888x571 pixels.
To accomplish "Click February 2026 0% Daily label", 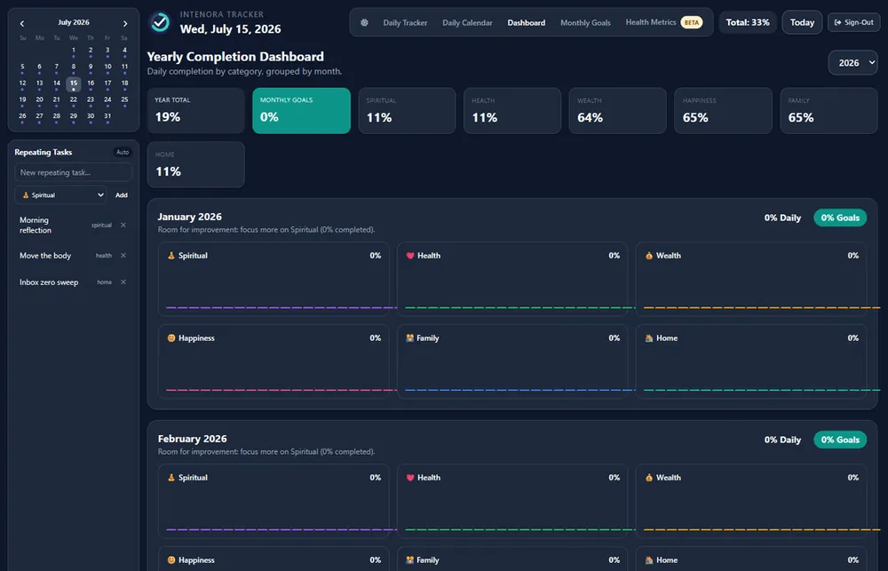I will click(x=782, y=440).
